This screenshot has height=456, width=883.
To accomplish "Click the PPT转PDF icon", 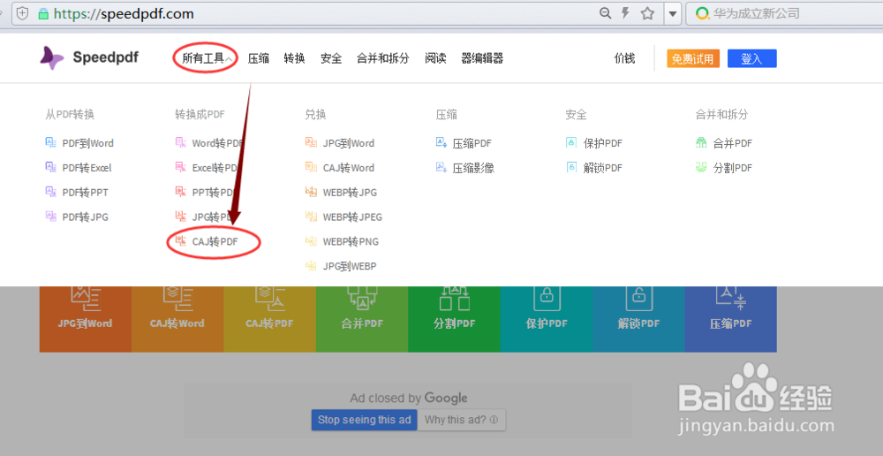I will tap(181, 192).
